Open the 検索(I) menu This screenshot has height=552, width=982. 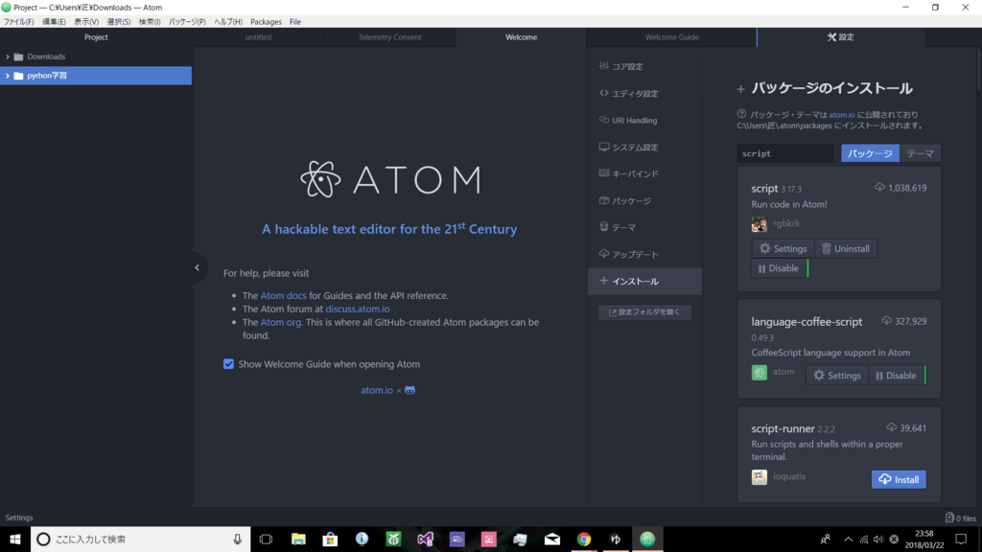coord(150,22)
